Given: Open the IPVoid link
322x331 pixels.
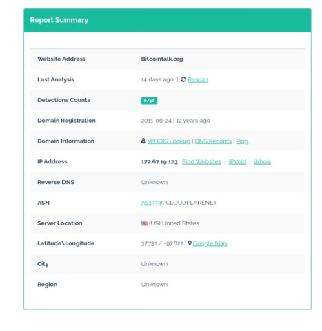Looking at the screenshot, I should (237, 161).
